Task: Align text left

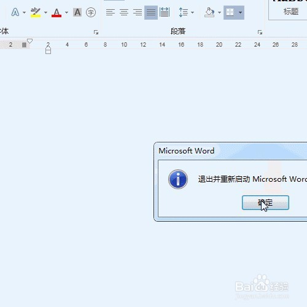Action: point(111,12)
